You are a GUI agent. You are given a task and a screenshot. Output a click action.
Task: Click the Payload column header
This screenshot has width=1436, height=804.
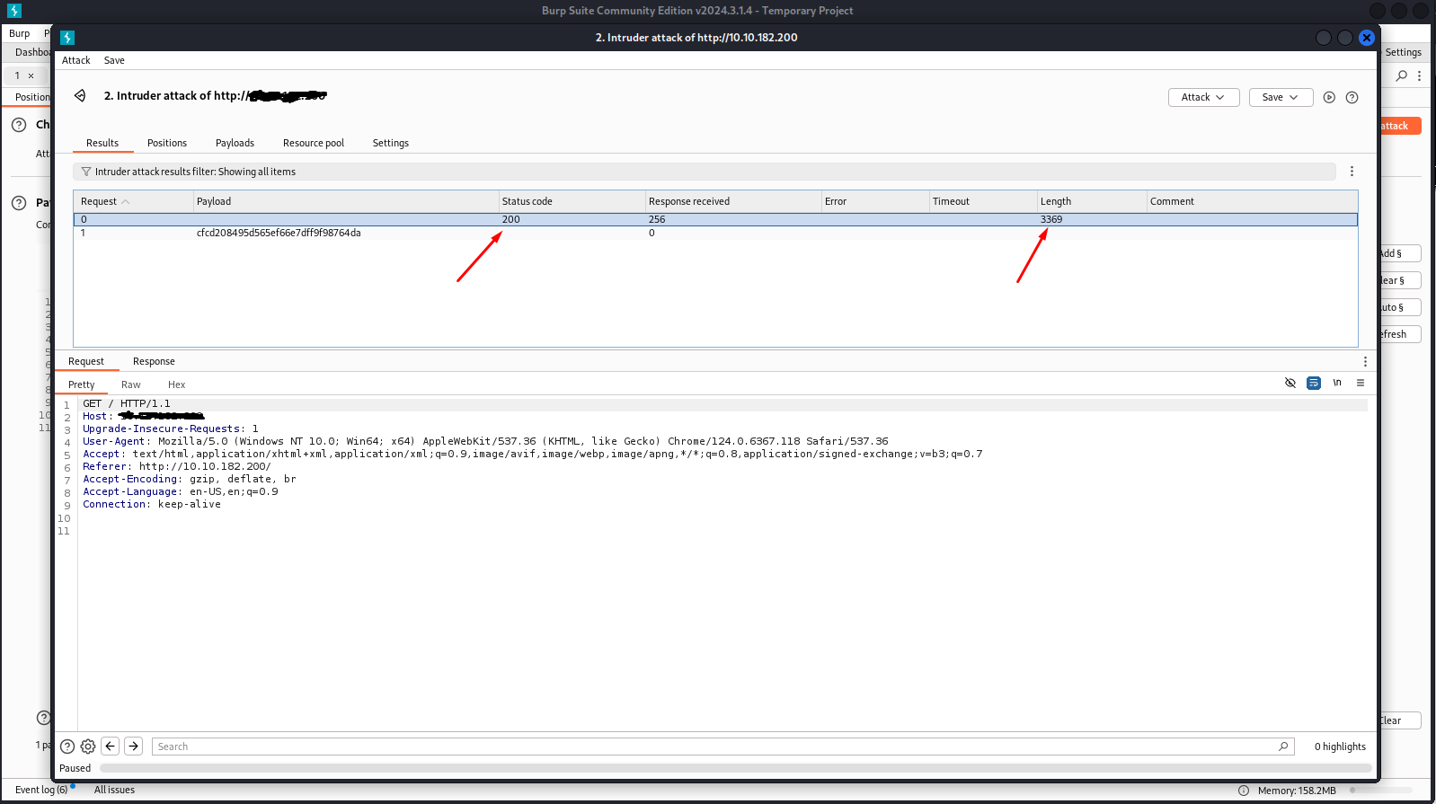click(346, 201)
